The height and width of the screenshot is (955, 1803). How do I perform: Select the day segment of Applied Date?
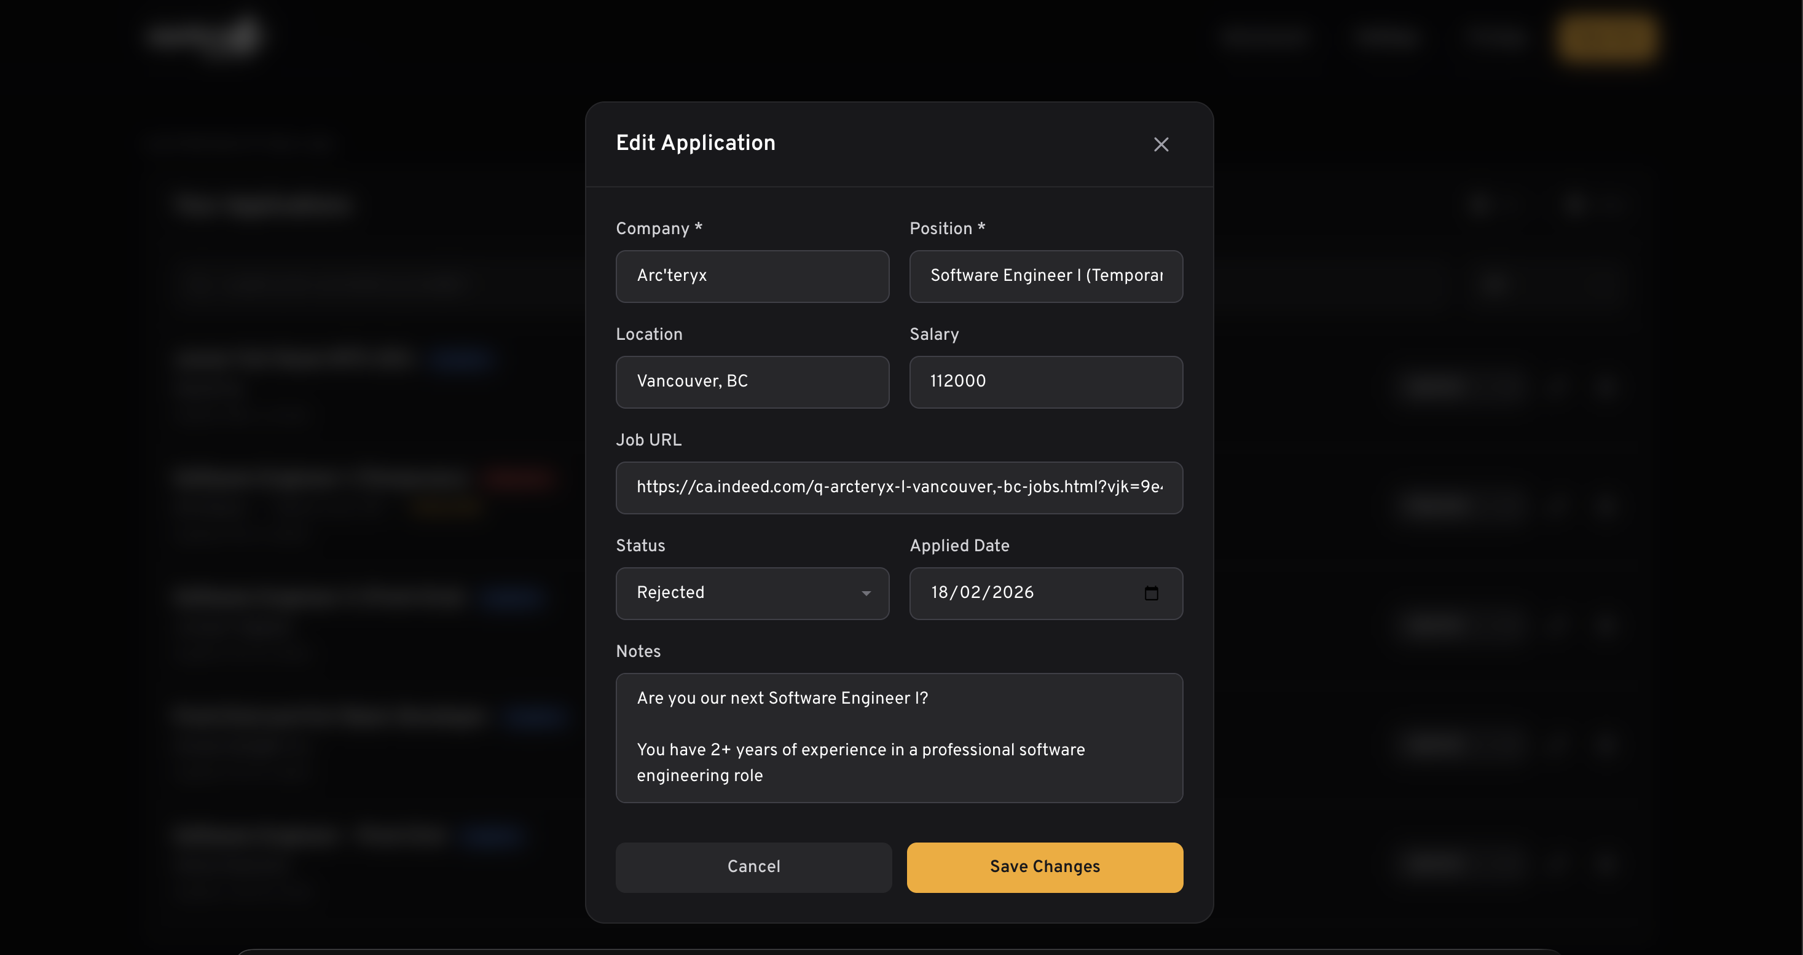(x=940, y=593)
